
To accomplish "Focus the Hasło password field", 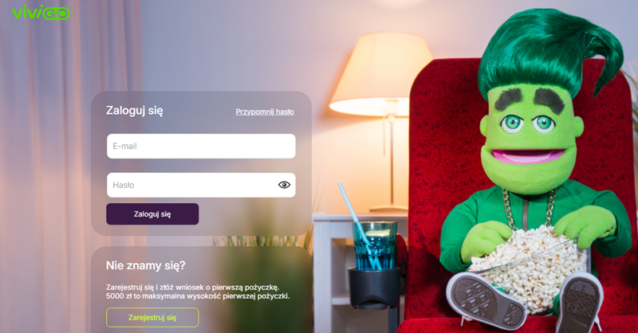I will (201, 185).
